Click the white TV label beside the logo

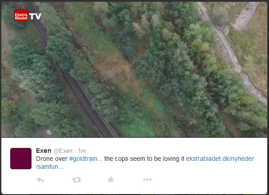coord(35,16)
